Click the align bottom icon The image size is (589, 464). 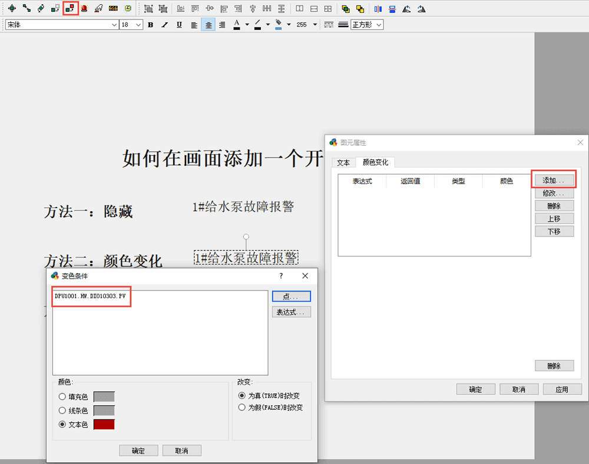[181, 9]
